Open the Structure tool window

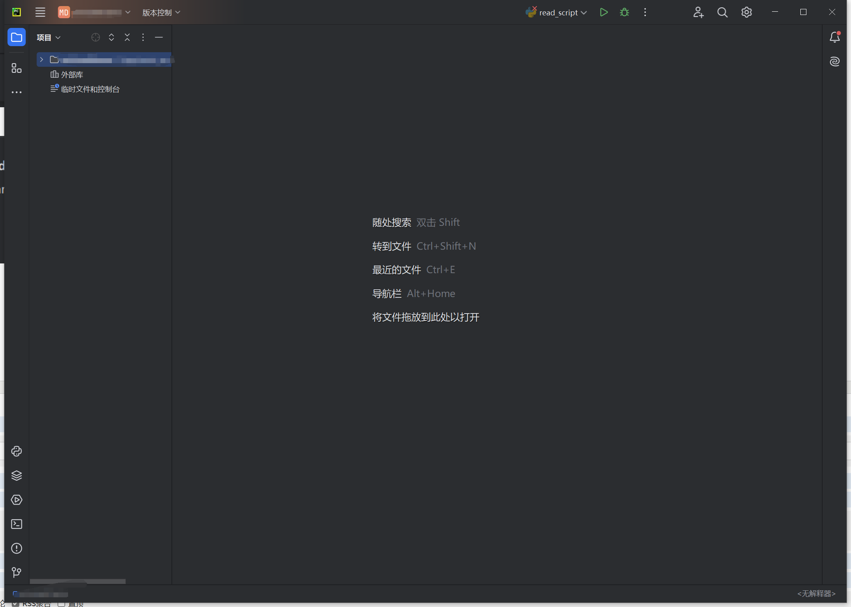click(x=17, y=68)
